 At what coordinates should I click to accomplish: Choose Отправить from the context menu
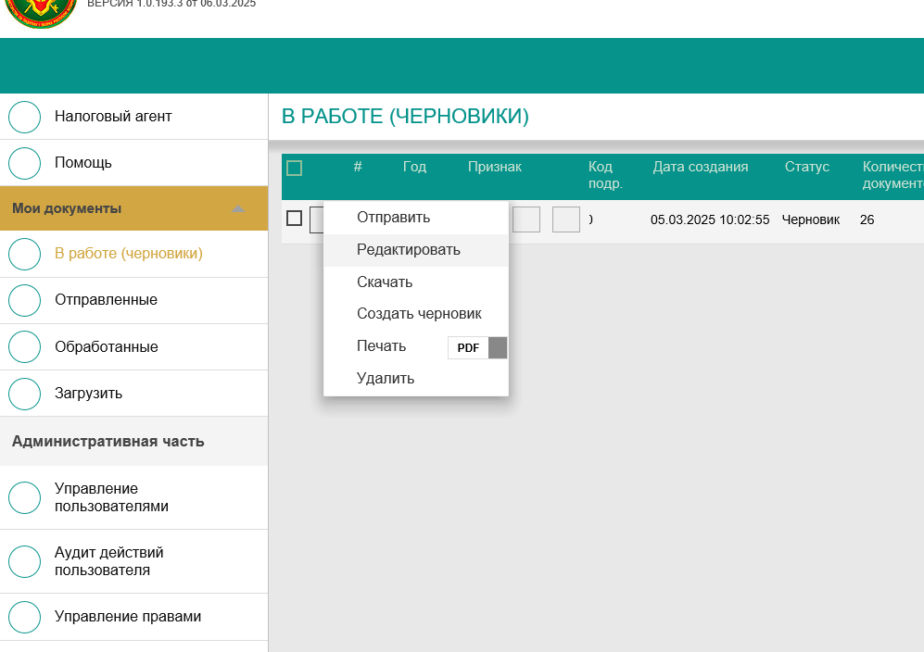(393, 218)
